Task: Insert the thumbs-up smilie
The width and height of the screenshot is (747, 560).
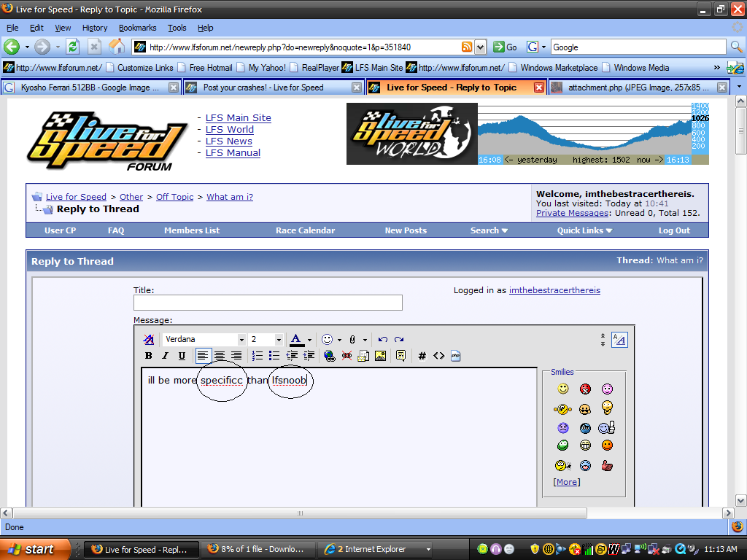Action: (607, 428)
